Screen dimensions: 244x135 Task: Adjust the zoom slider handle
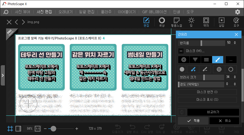(x=53, y=129)
